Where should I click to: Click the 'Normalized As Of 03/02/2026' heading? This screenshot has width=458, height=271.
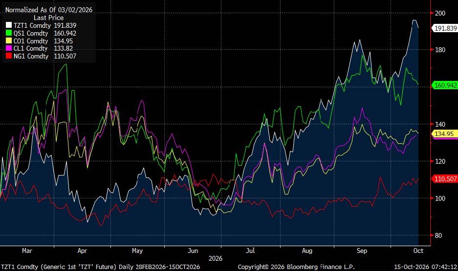click(49, 10)
